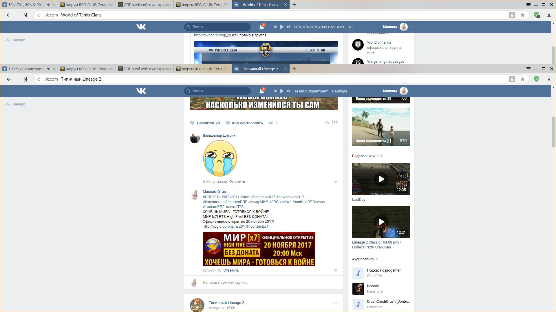The height and width of the screenshot is (312, 556).
Task: Open Типичный Lineage 2 post options menu
Action: point(335,303)
